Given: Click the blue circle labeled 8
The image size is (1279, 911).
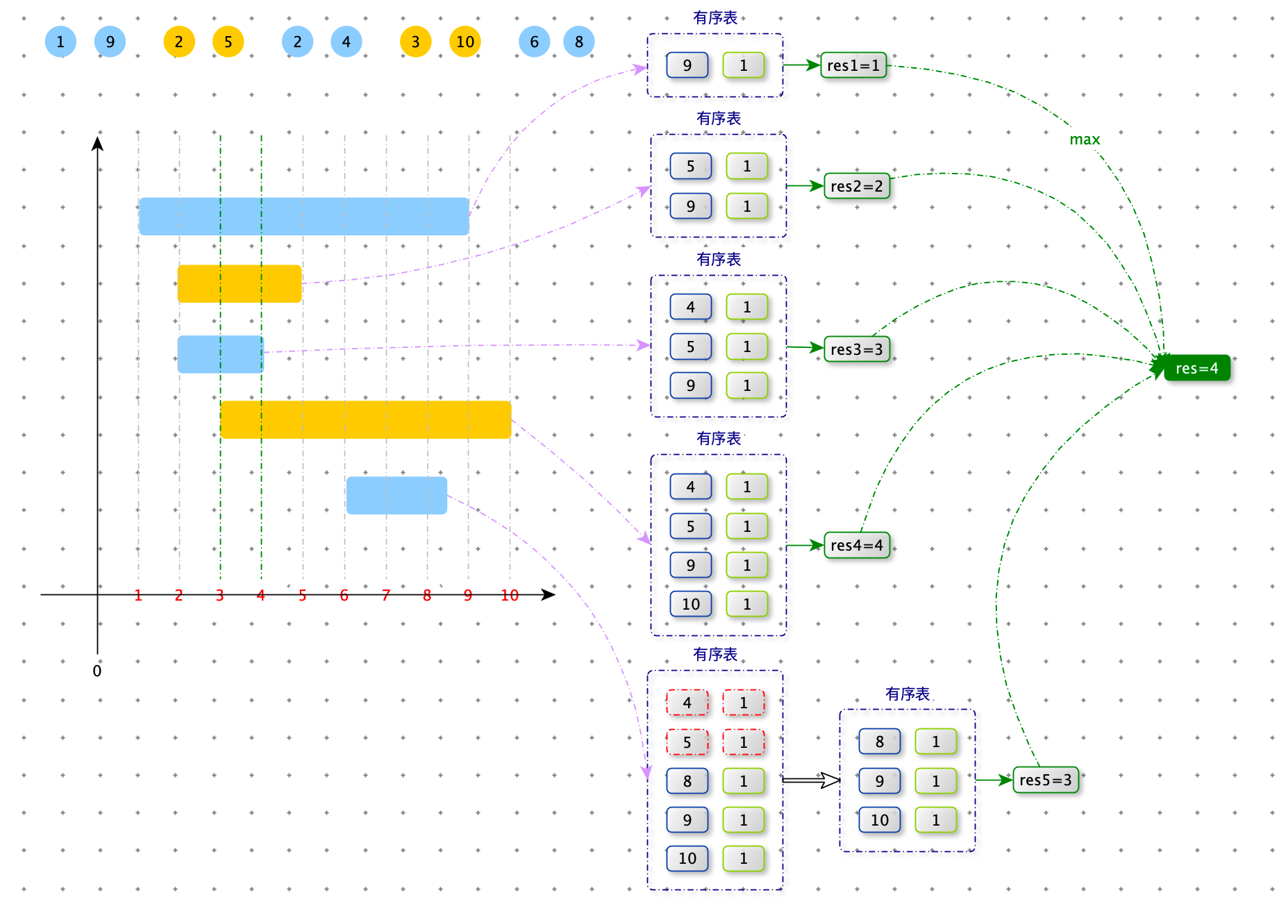Looking at the screenshot, I should [x=579, y=42].
